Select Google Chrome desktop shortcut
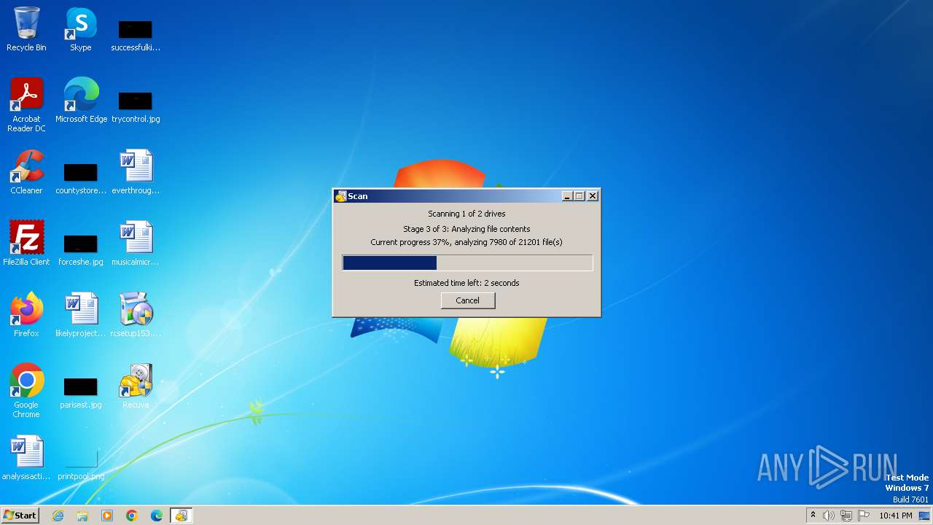933x525 pixels. tap(26, 392)
